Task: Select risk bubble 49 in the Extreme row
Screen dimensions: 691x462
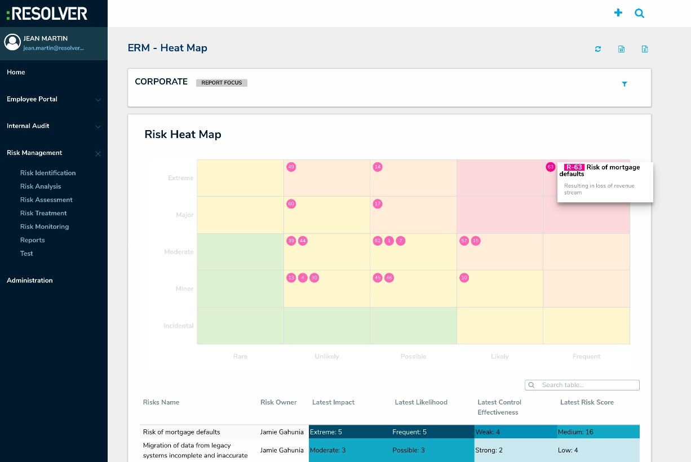Action: [x=291, y=167]
